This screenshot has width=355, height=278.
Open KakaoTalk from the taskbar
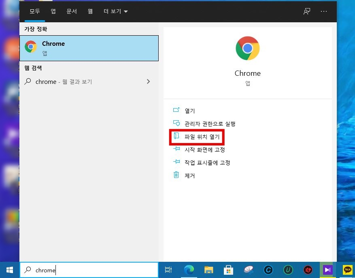point(348,270)
